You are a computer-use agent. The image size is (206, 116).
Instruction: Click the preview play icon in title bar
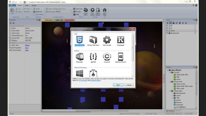pos(24,2)
